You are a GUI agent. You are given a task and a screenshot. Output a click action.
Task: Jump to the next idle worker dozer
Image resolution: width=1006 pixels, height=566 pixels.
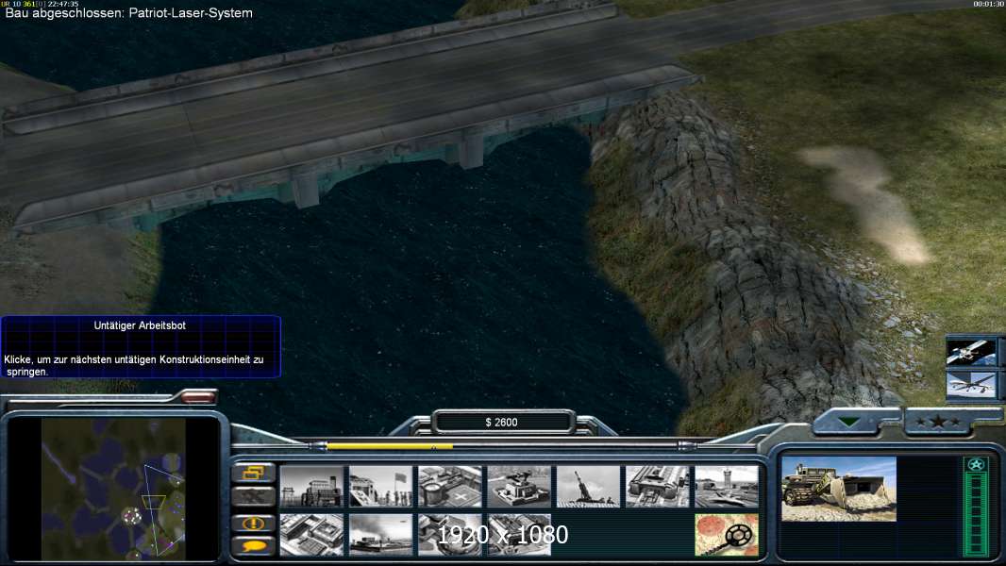point(254,497)
